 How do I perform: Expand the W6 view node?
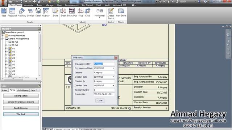[x=6, y=65]
